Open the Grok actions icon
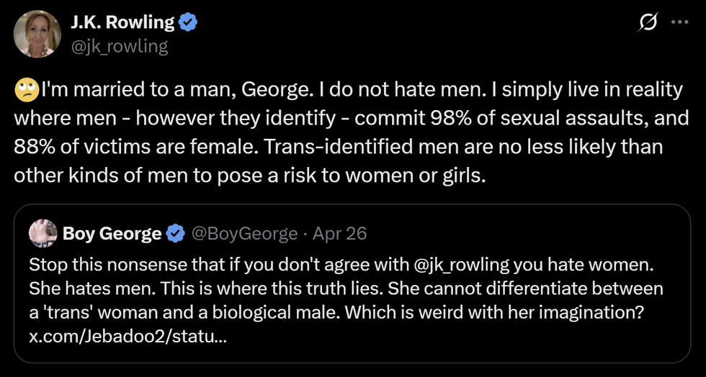706x377 pixels. coord(647,23)
